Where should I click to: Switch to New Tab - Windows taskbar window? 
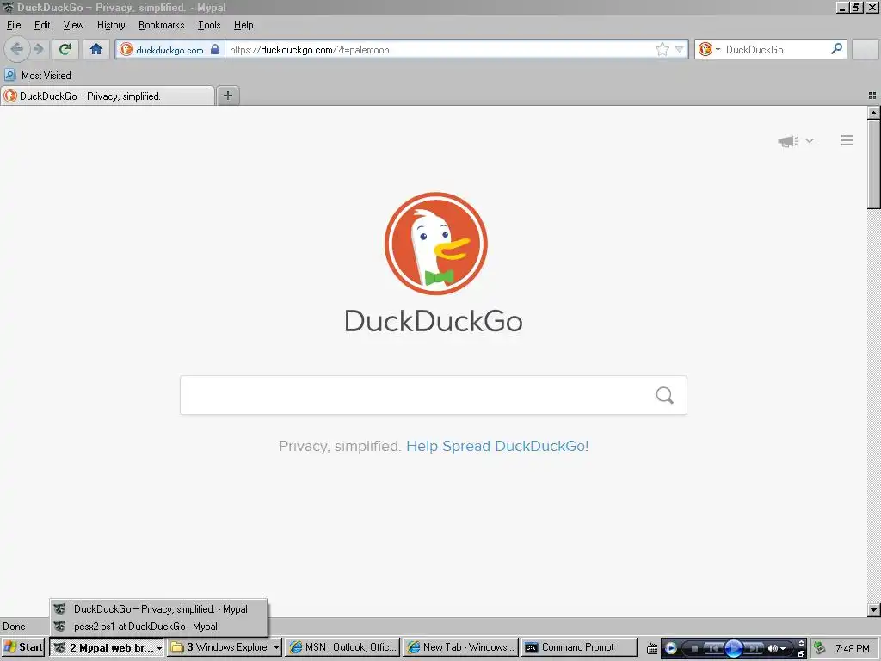461,647
